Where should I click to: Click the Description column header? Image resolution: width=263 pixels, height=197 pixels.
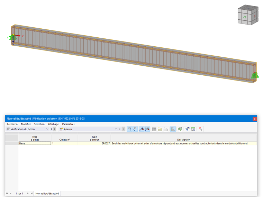184,138
